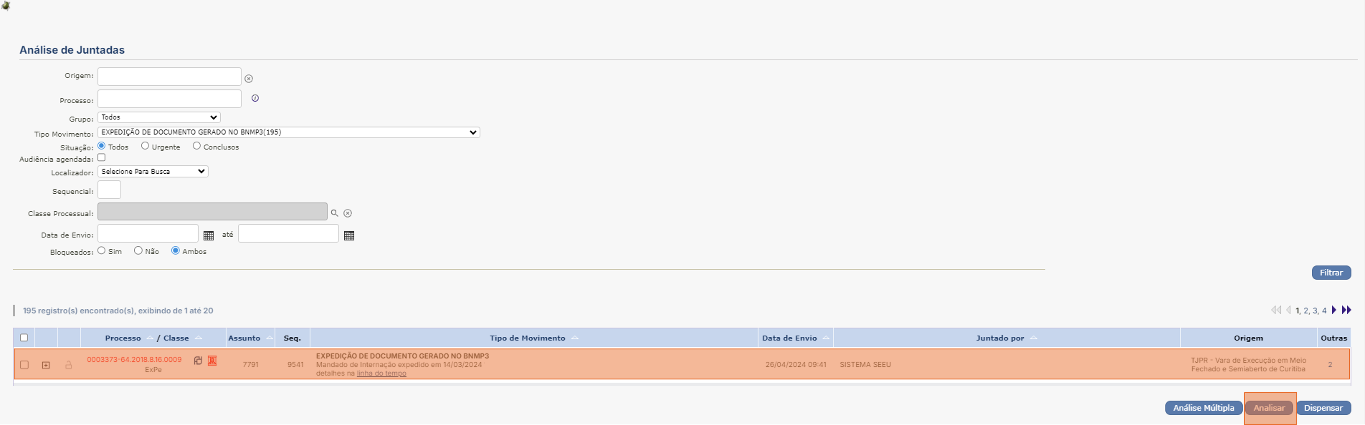
Task: Focus the Data de Envio start date field
Action: click(148, 233)
